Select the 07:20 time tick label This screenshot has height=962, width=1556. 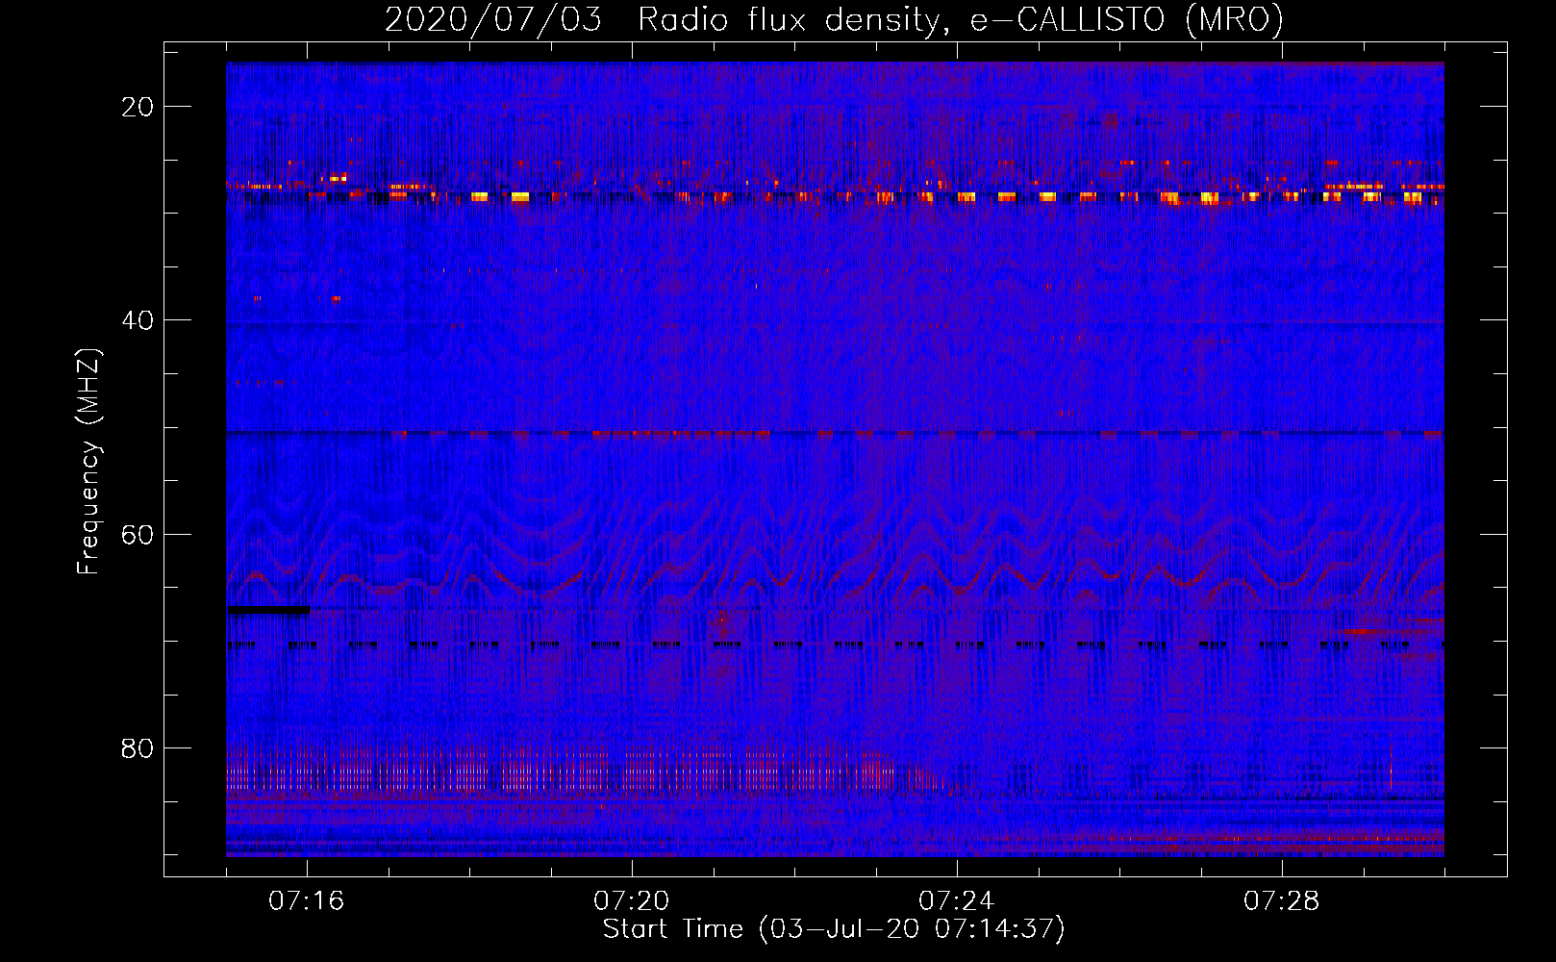[x=632, y=900]
